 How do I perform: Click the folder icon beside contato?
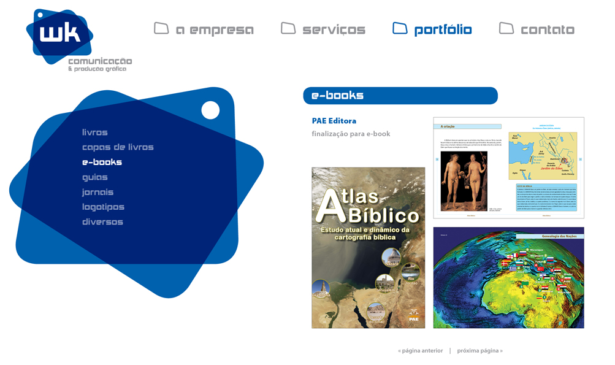tap(506, 28)
